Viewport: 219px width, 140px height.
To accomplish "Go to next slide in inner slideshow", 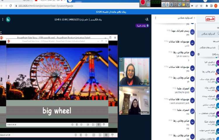I will pyautogui.click(x=82, y=125).
